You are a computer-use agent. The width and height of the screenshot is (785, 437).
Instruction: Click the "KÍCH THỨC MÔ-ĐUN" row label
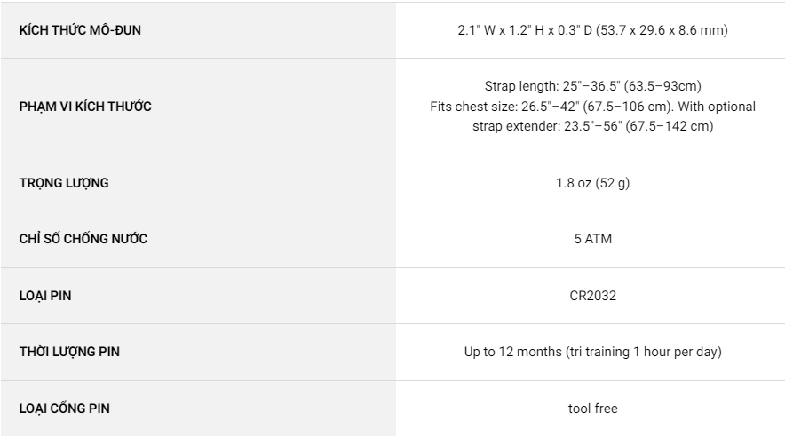coord(80,30)
